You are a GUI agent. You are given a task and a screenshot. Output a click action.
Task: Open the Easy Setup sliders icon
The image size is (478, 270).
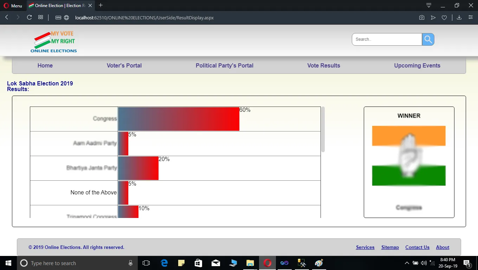pos(471,18)
